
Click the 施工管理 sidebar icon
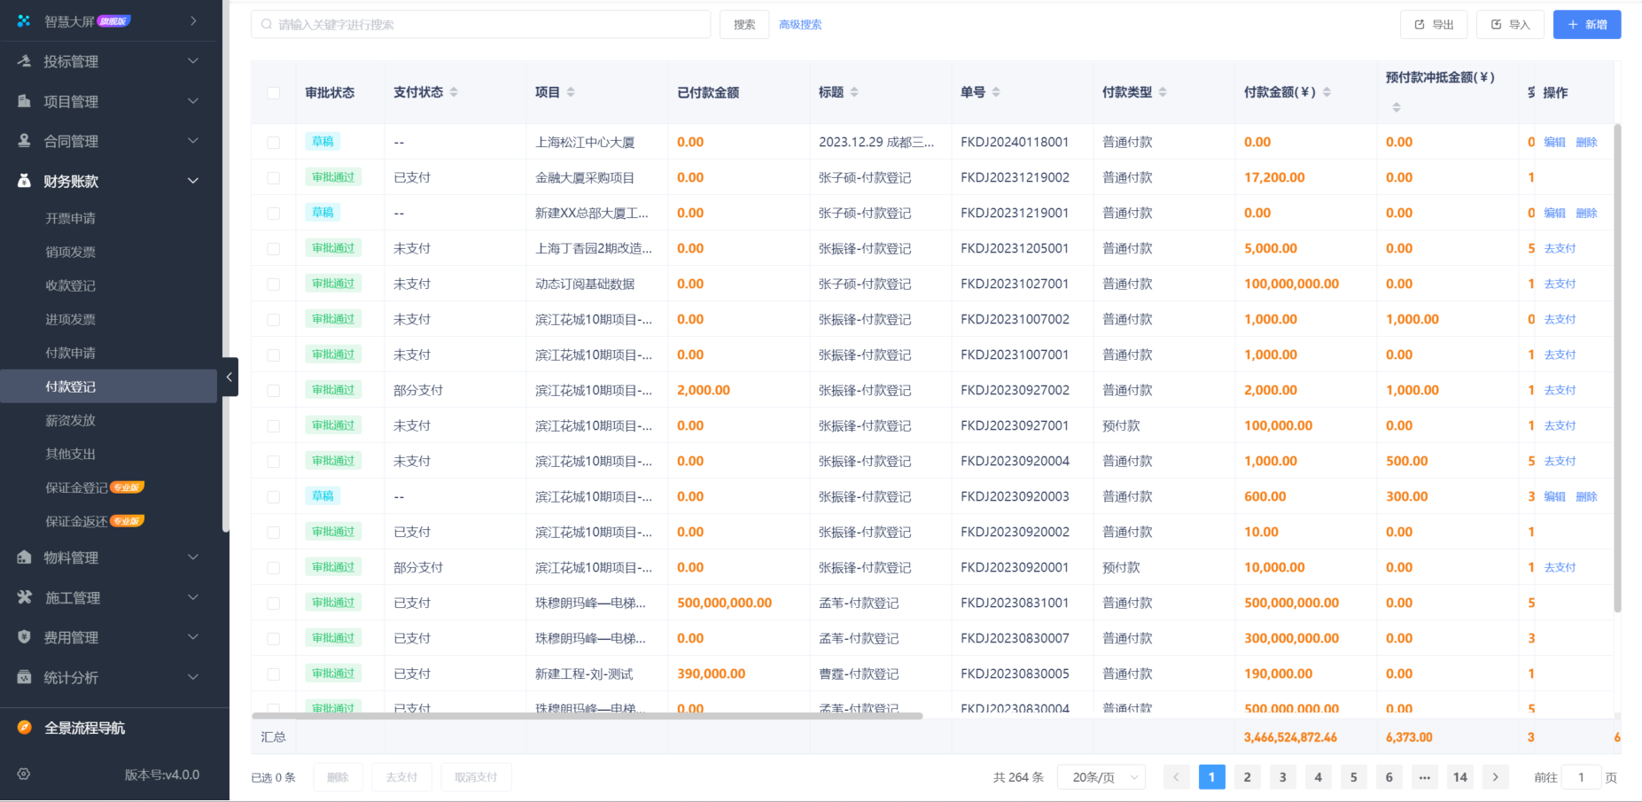point(22,597)
